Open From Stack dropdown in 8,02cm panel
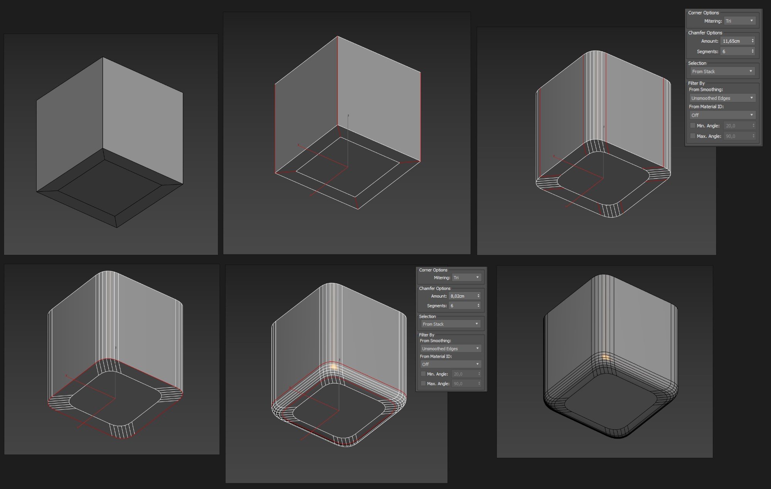Screen dimensions: 771x489 point(450,324)
